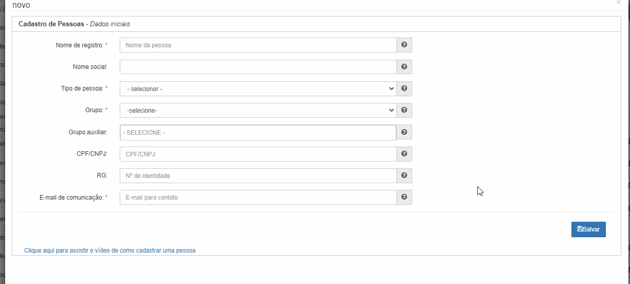Click the Cadastro de Pessoas panel header
Viewport: 630px width, 284px height.
317,24
